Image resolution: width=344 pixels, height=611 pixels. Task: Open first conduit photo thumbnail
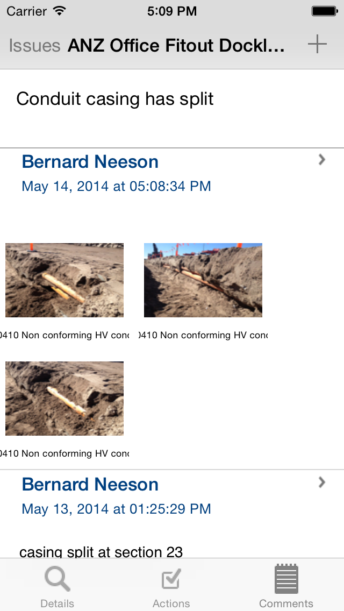[64, 280]
